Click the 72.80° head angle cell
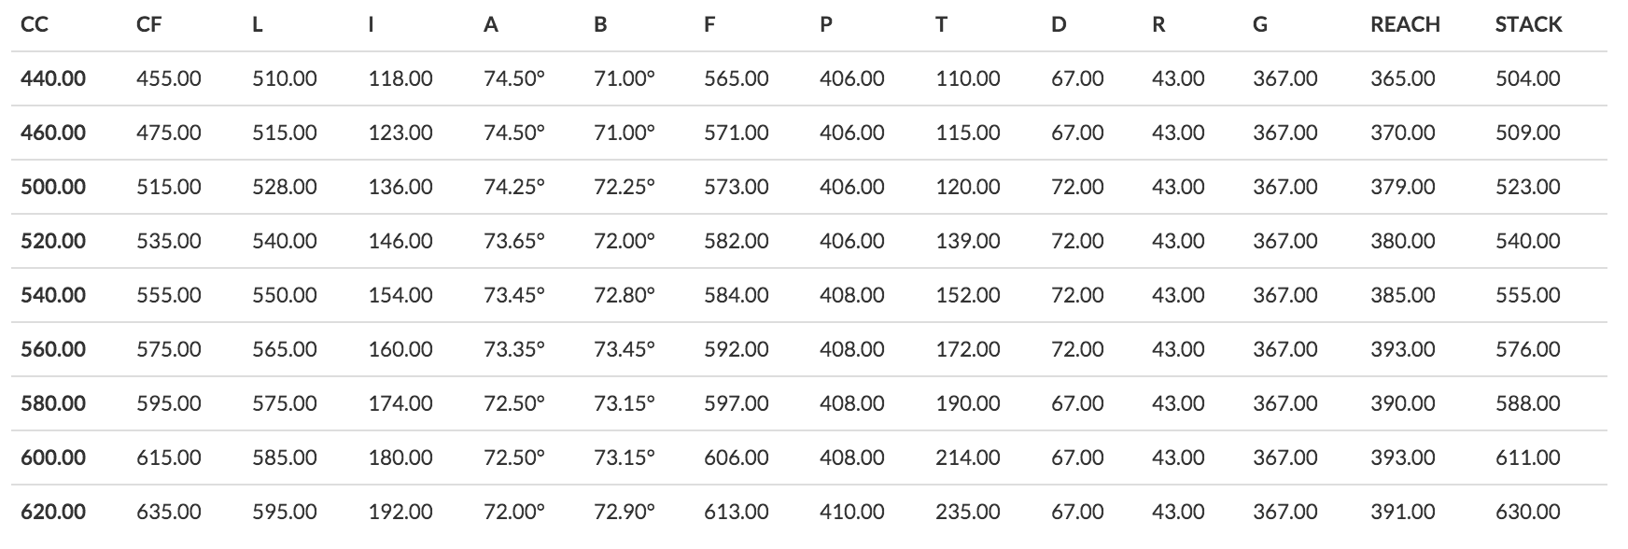The height and width of the screenshot is (549, 1628). point(625,295)
